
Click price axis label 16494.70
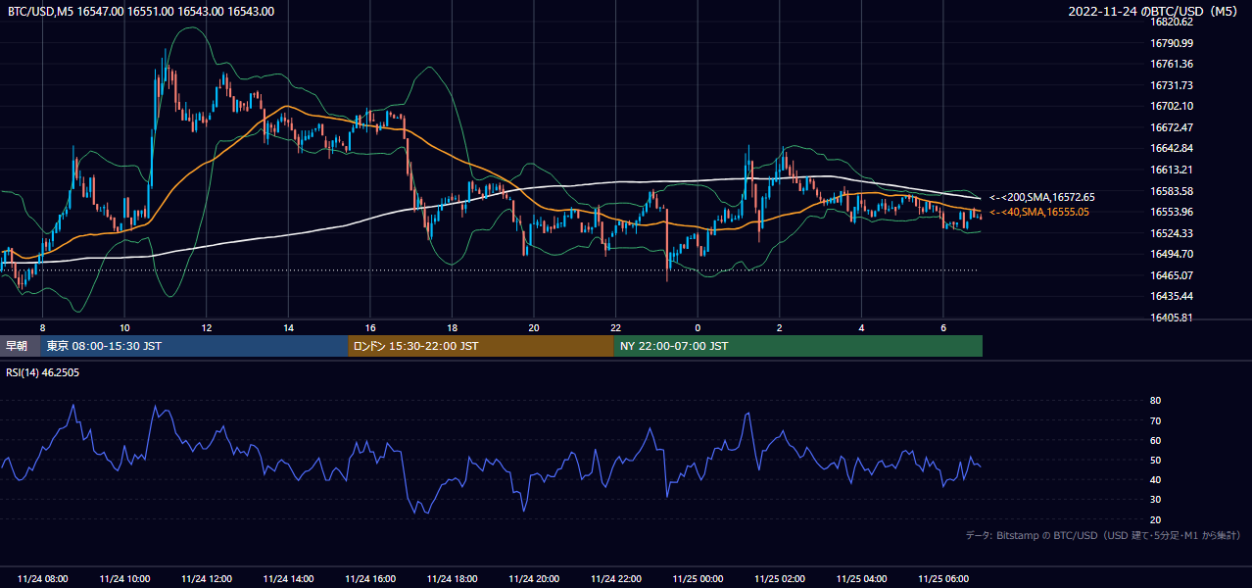[1171, 254]
